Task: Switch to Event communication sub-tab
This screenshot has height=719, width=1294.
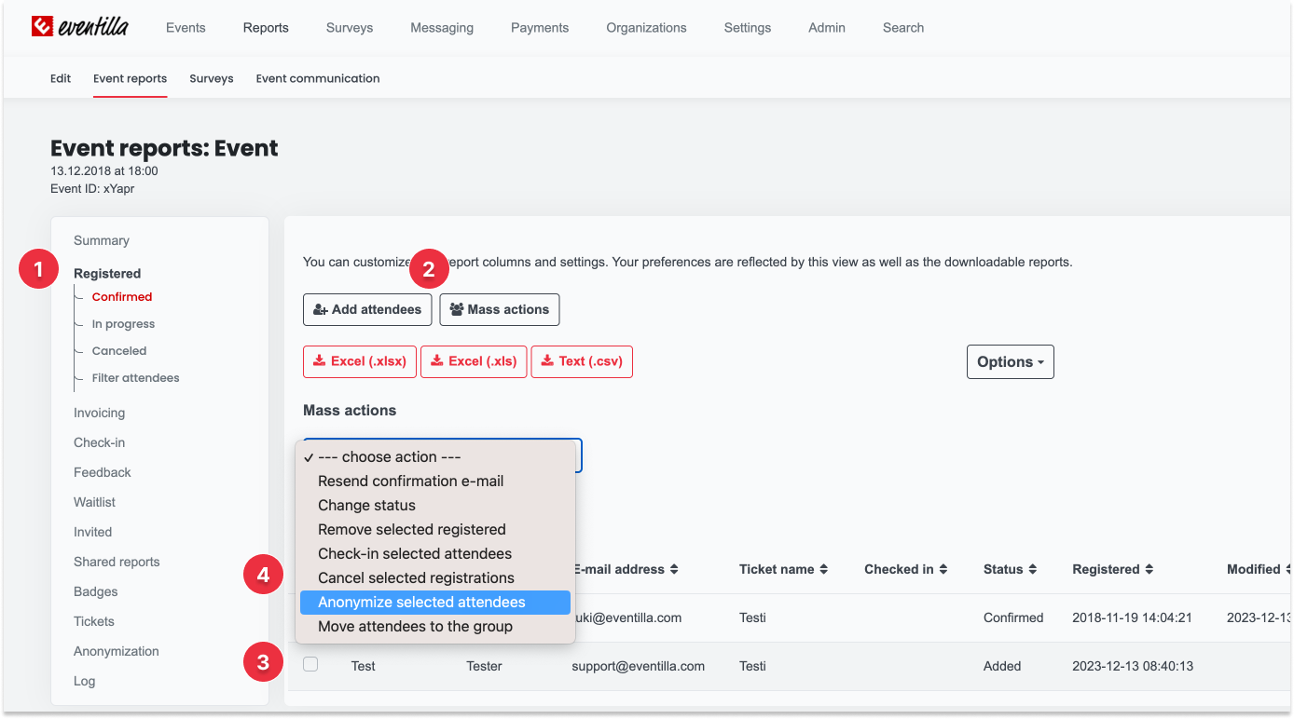Action: click(x=318, y=79)
